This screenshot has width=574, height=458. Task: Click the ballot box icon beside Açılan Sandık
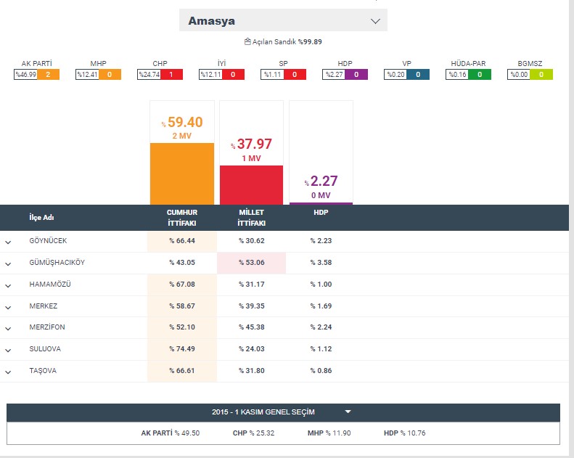[247, 42]
